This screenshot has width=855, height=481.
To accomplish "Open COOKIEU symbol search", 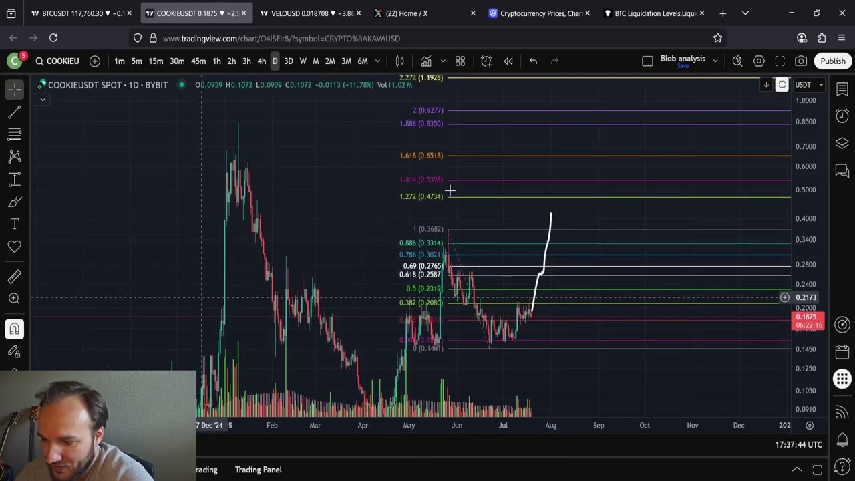I will click(x=57, y=61).
